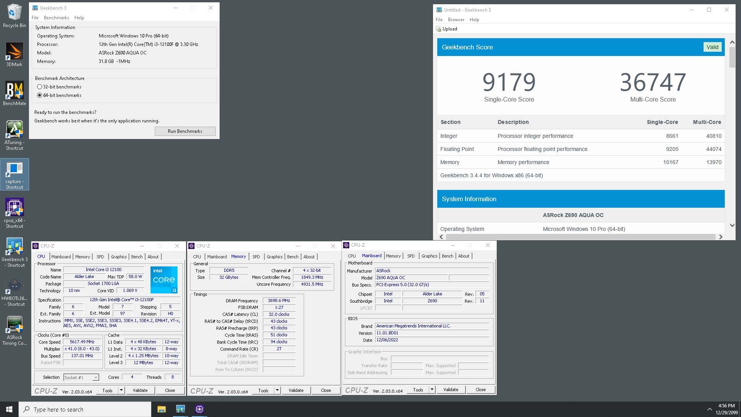Switch to Bench tab in first CPU-Z window
Screen dimensions: 741x417
pyautogui.click(x=137, y=257)
